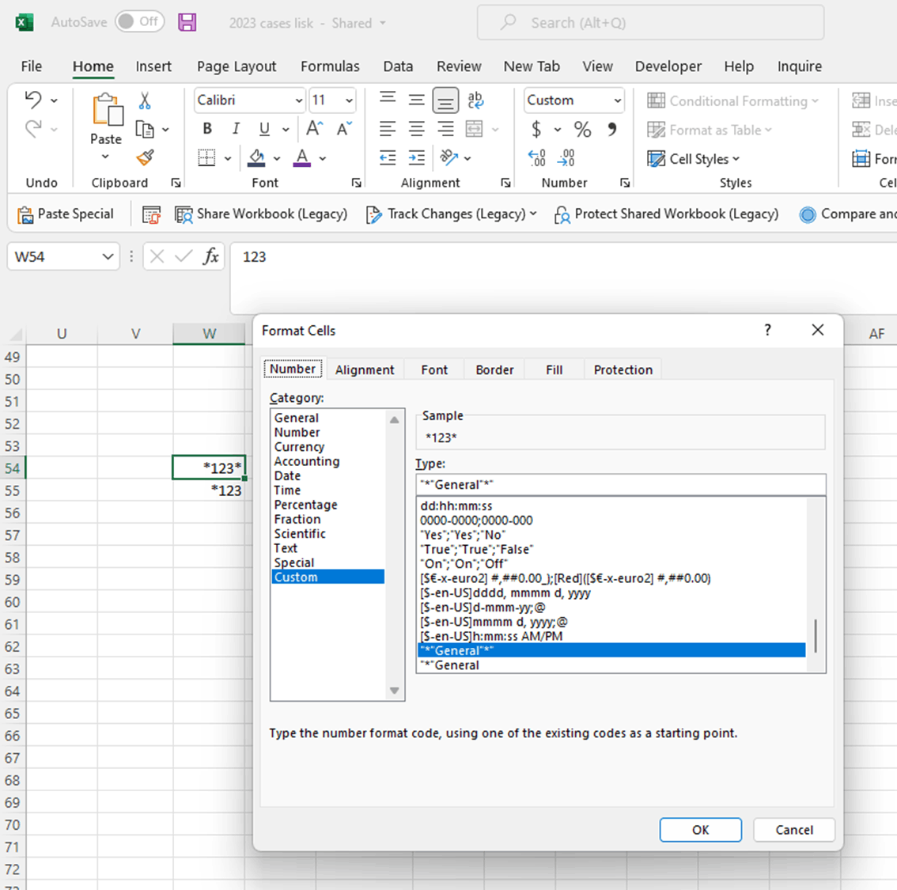Click the Middle Align icon
Screen dimensions: 897x890
click(x=416, y=100)
